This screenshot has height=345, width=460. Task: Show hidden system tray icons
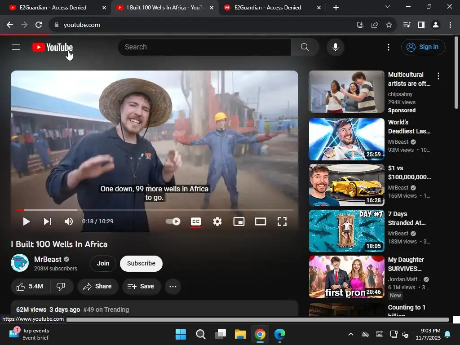click(x=350, y=334)
